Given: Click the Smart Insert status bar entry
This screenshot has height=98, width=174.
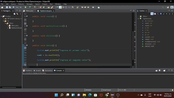Looking at the screenshot, I should (107, 90).
